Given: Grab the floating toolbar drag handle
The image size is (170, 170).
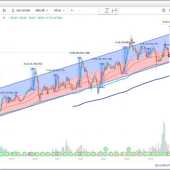Looking at the screenshot, I should pos(101,10).
